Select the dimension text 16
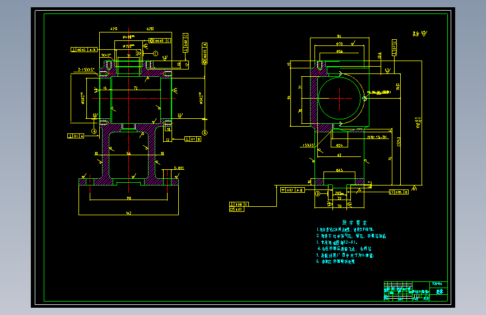Screen dimensions: 486x315 pyautogui.click(x=105, y=88)
